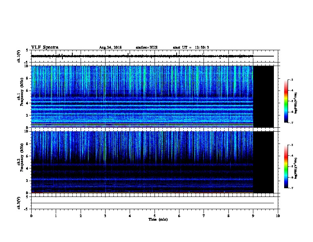The image size is (313, 242).
Task: Click the black no-data region in ch.1 spectrogram
Action: coord(264,96)
